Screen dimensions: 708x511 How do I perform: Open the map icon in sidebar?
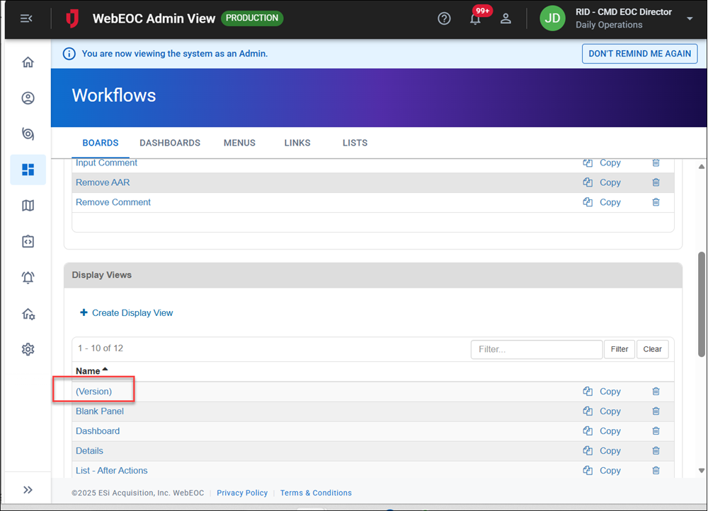[28, 206]
